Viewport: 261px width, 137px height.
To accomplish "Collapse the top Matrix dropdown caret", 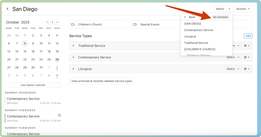I will click(229, 9).
